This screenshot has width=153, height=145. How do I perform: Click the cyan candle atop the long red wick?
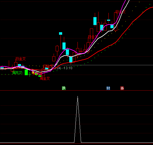(x=60, y=34)
